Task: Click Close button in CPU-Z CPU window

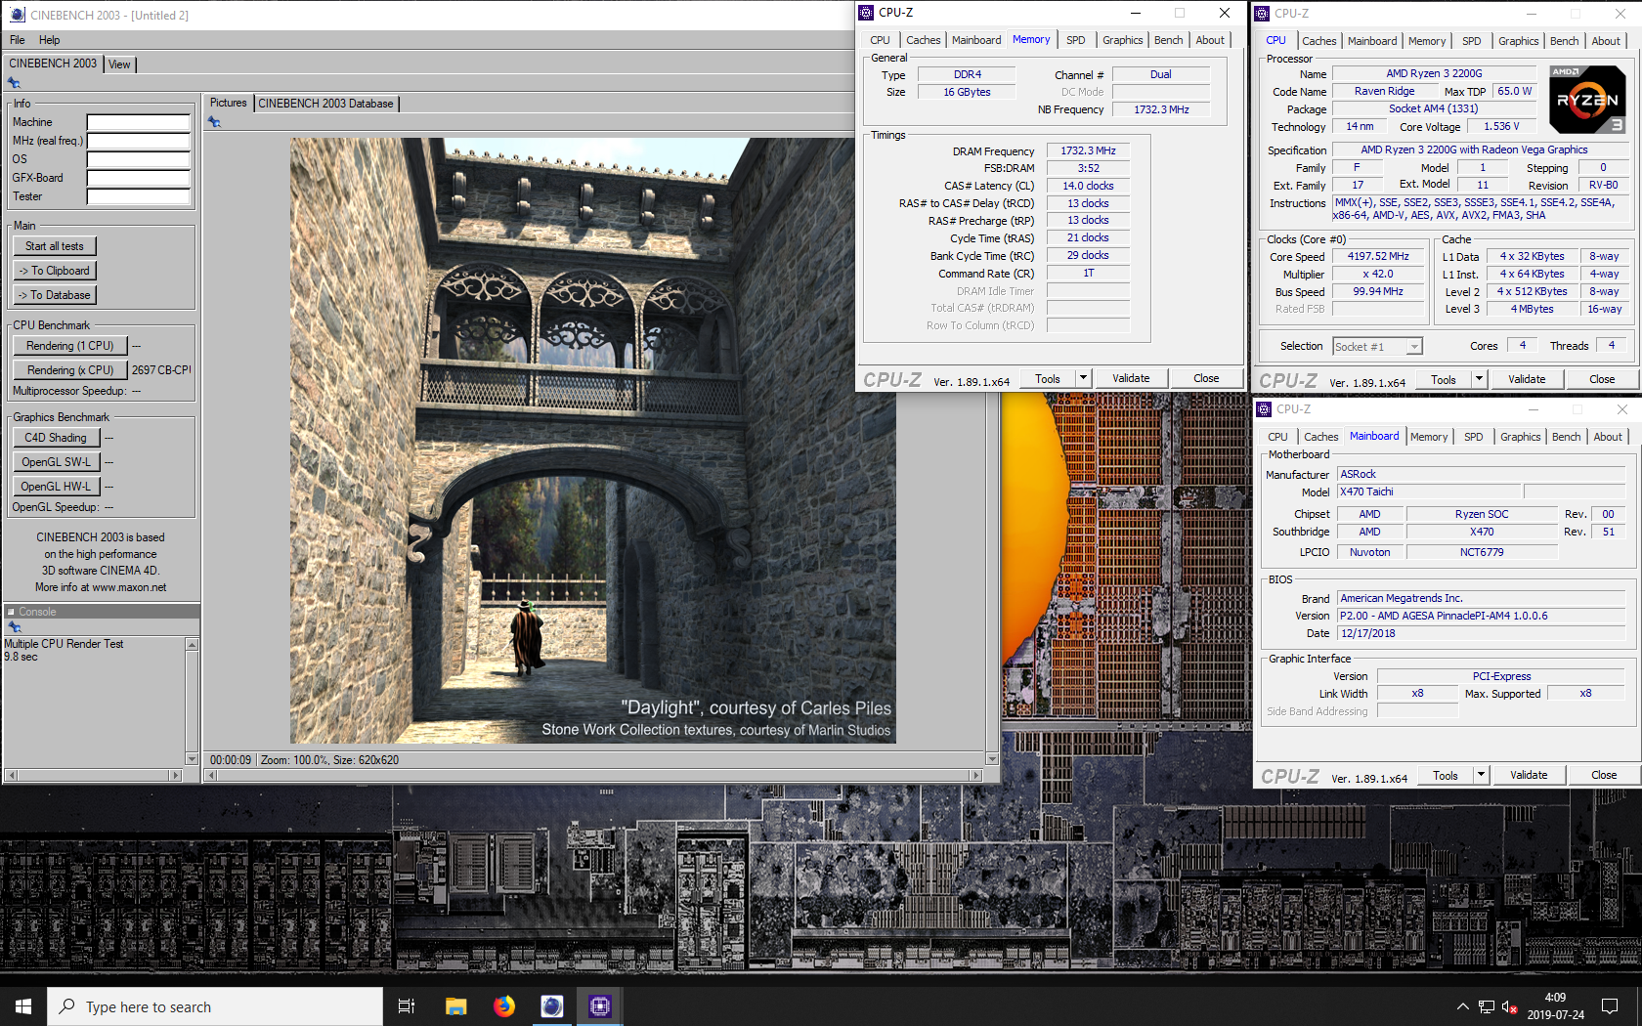Action: pos(1602,379)
